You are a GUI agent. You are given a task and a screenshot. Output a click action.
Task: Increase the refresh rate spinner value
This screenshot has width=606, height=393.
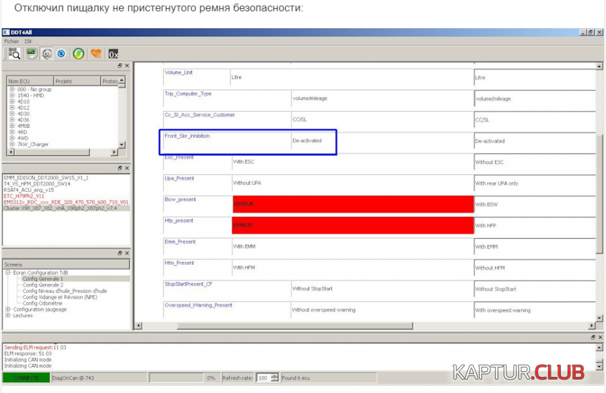[275, 376]
